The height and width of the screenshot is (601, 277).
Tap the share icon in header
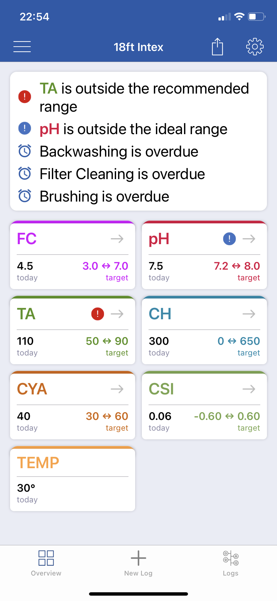(x=217, y=47)
